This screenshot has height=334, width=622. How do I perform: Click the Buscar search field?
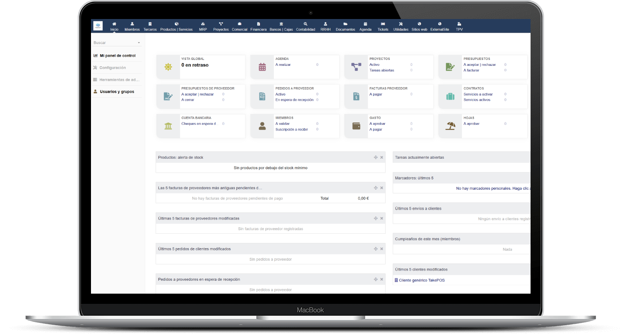pos(114,43)
